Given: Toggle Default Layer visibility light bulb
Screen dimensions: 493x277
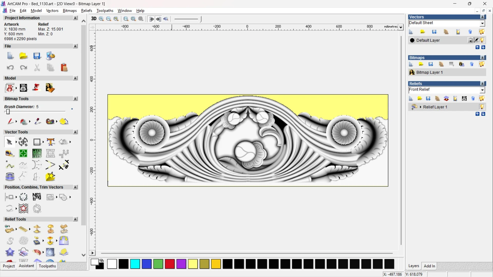Looking at the screenshot, I should (482, 40).
